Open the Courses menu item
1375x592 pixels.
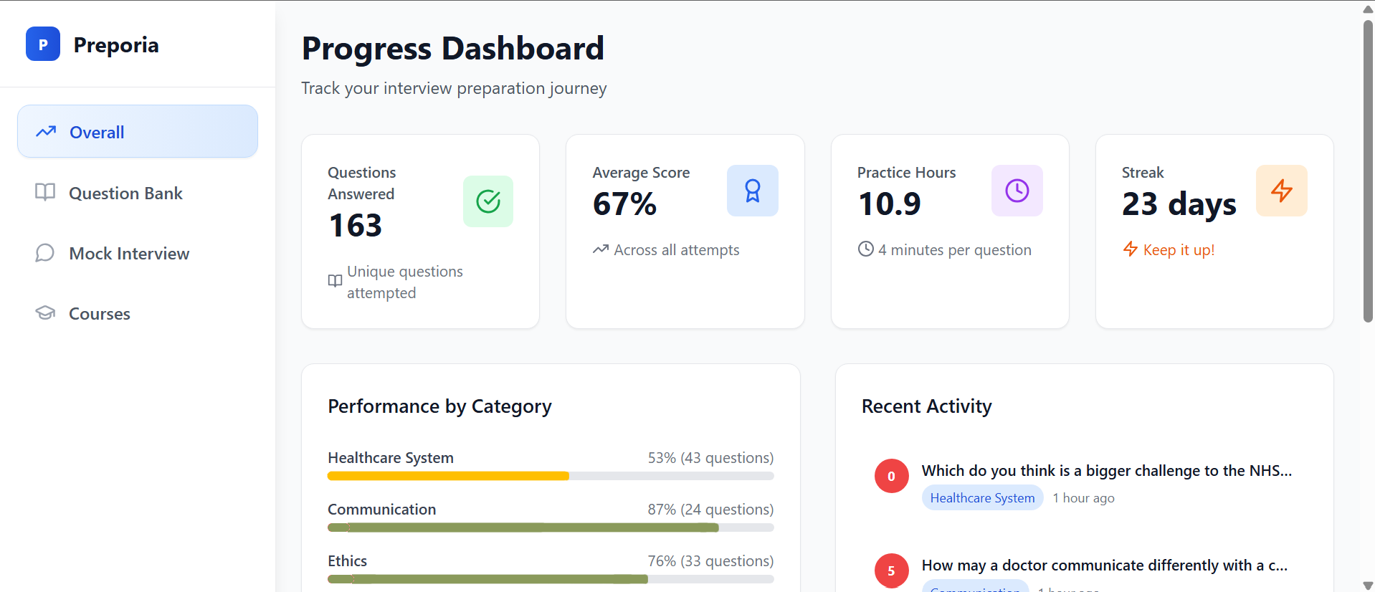coord(100,314)
